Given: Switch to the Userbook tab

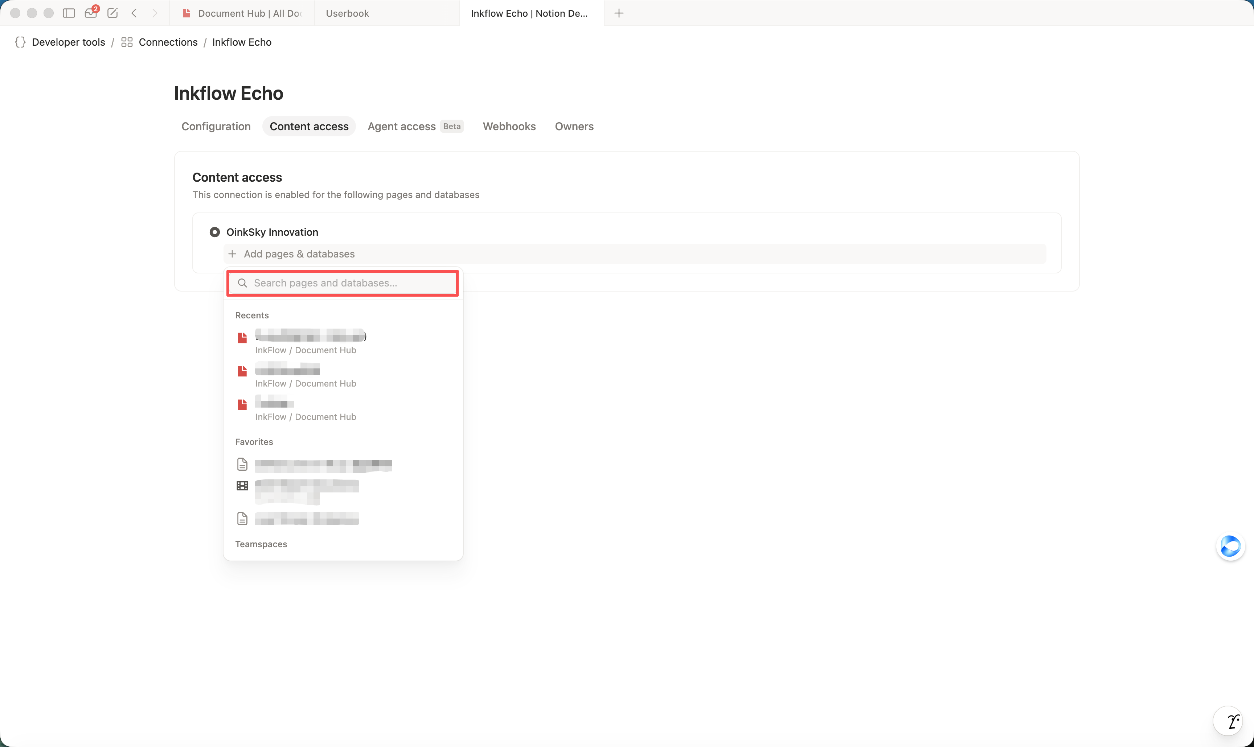Looking at the screenshot, I should [387, 13].
